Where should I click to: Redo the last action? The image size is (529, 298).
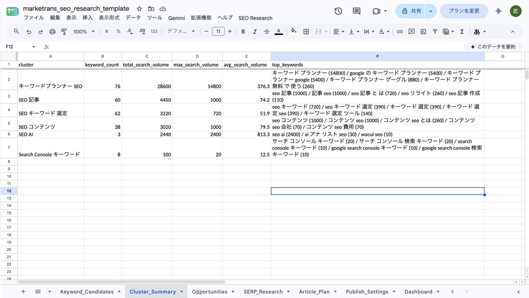tap(40, 32)
